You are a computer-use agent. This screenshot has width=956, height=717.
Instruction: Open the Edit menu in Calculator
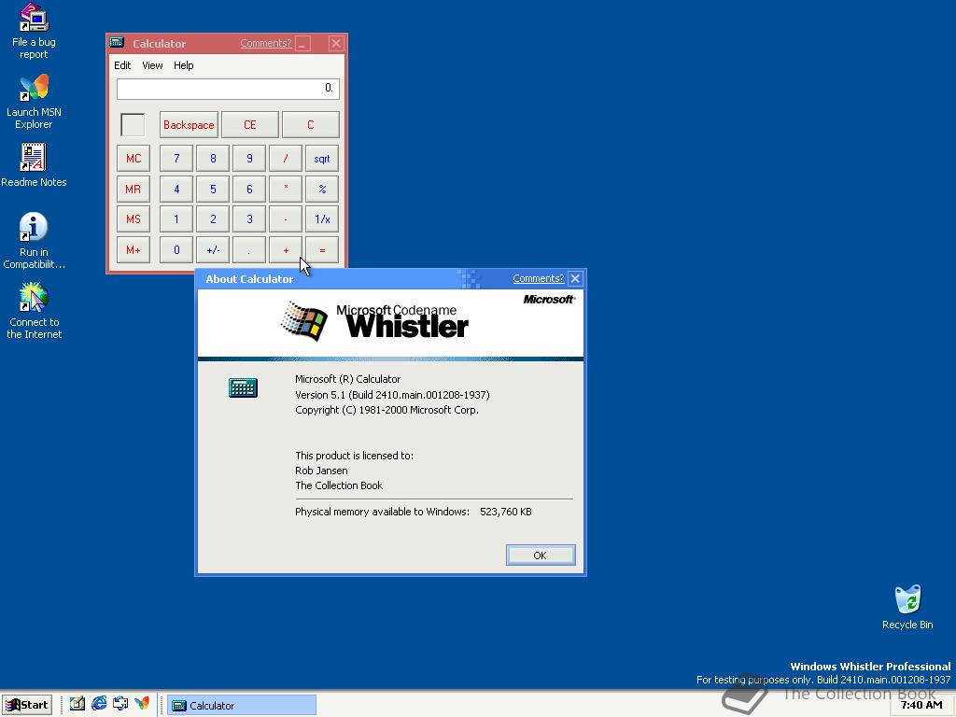click(x=122, y=65)
